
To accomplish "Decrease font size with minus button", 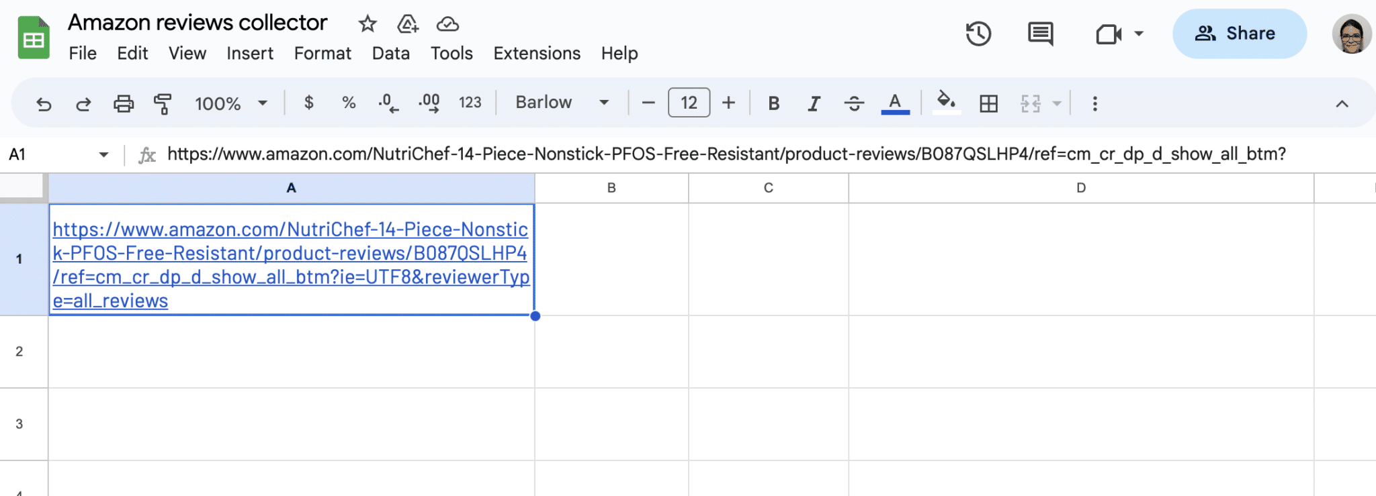I will click(648, 103).
